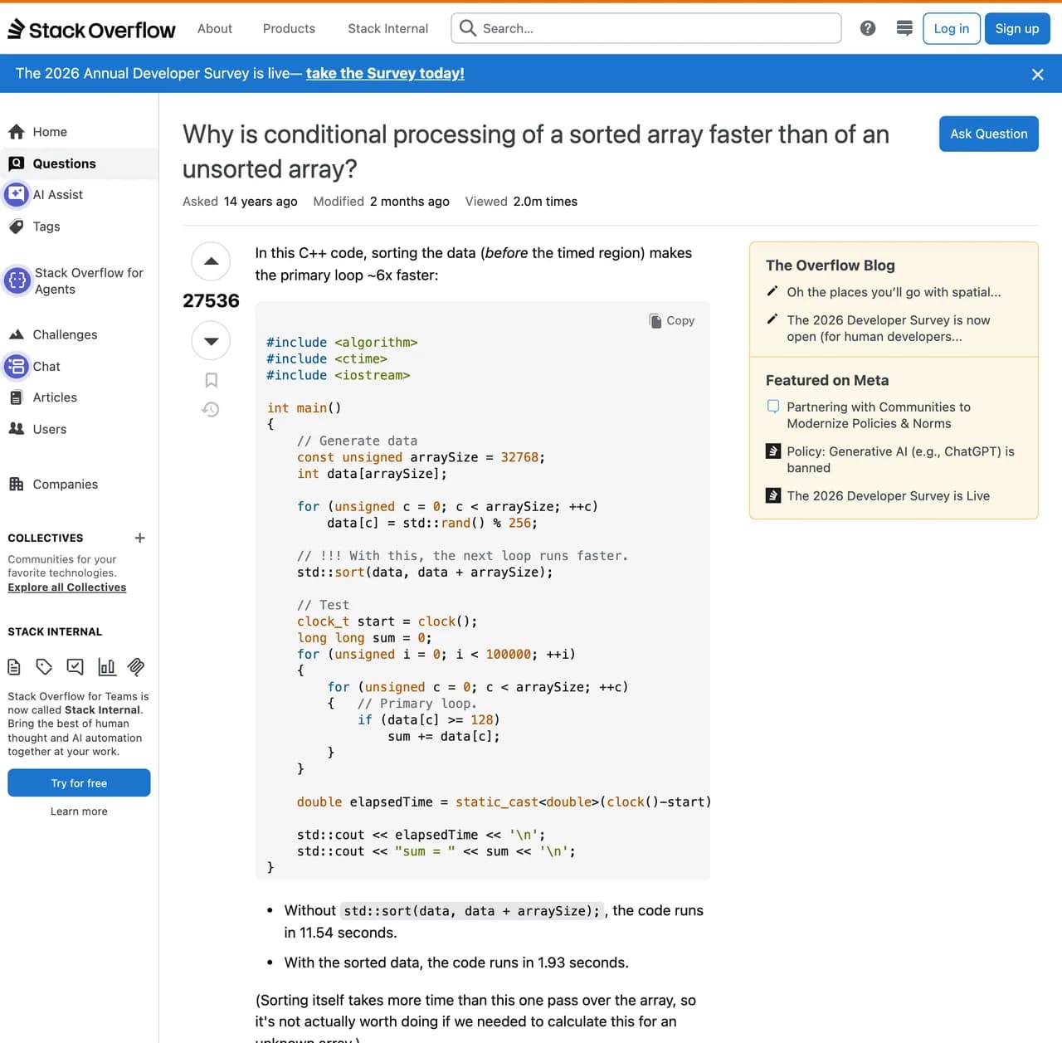Click the Stack Overflow logo
The height and width of the screenshot is (1043, 1062).
(x=91, y=29)
